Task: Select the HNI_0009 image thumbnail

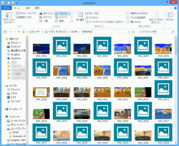Action: (x=62, y=92)
